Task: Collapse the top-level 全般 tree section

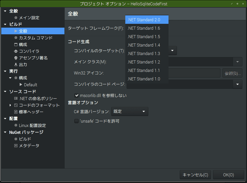Action: 5,11
